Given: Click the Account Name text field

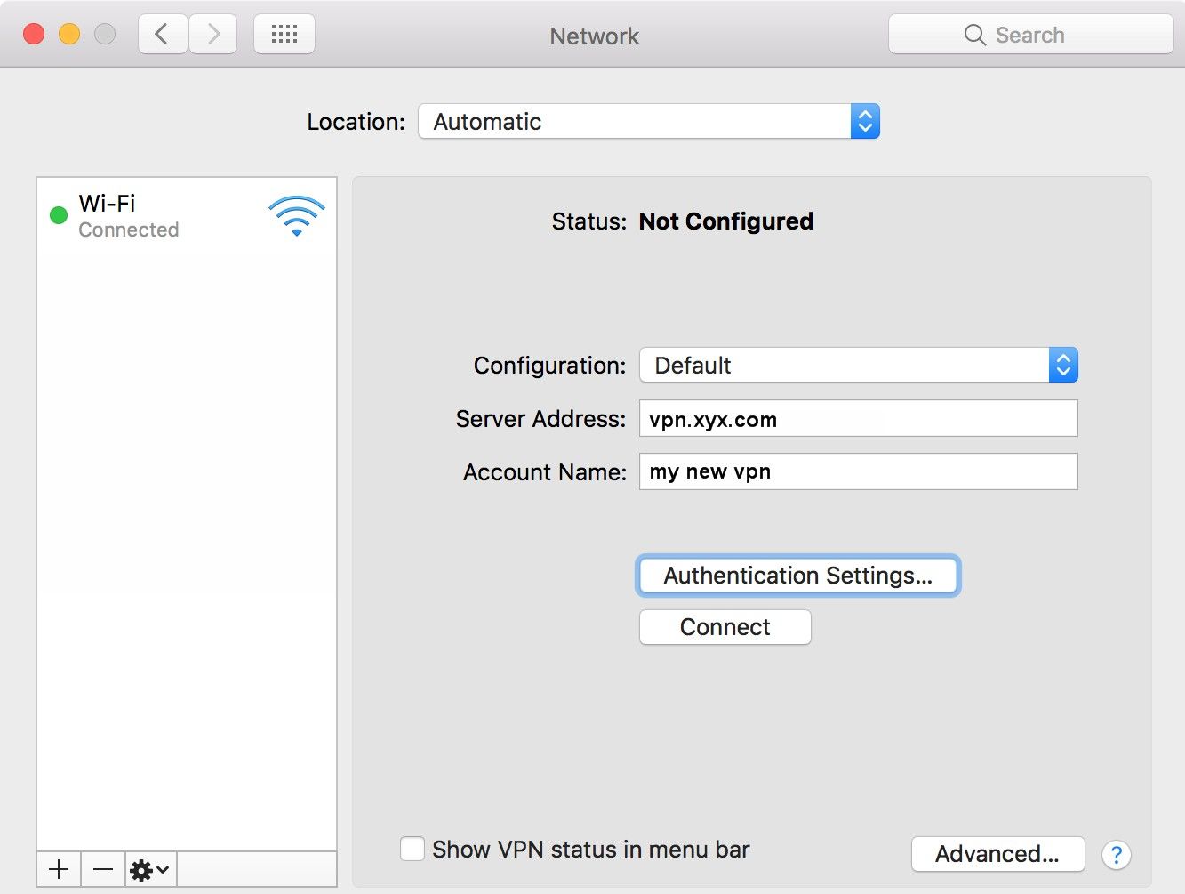Looking at the screenshot, I should coord(858,471).
